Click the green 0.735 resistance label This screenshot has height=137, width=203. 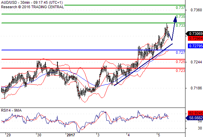(x=181, y=16)
